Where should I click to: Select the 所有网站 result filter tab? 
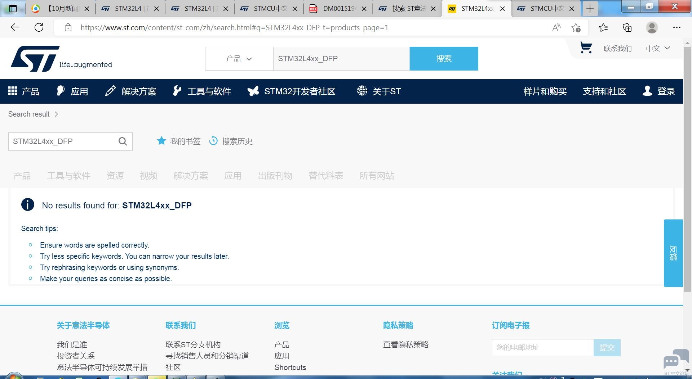click(x=377, y=176)
